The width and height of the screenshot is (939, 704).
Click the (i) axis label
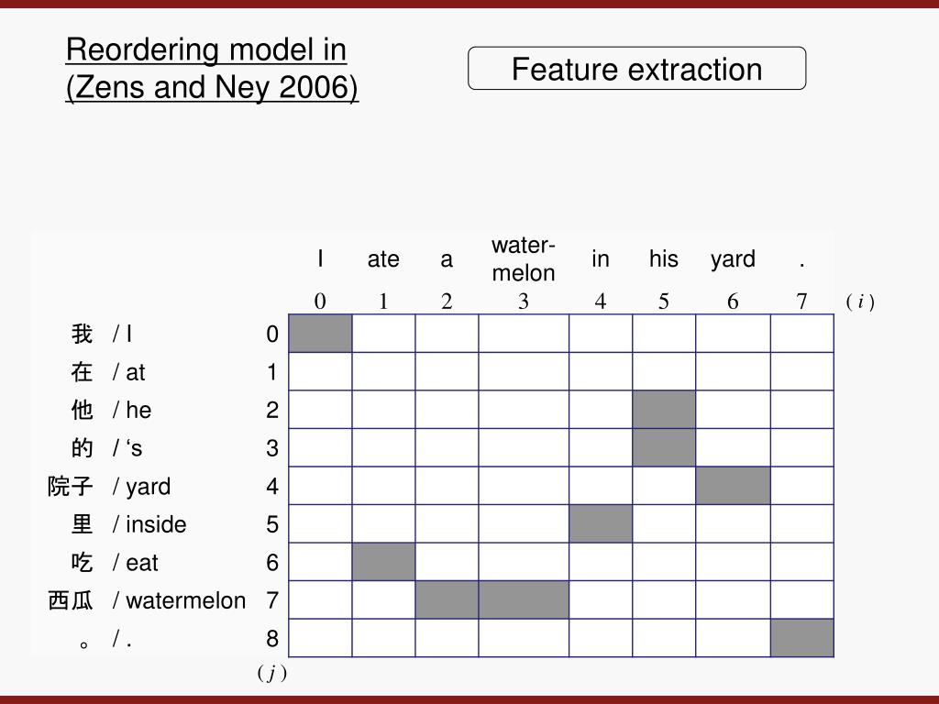click(x=860, y=302)
